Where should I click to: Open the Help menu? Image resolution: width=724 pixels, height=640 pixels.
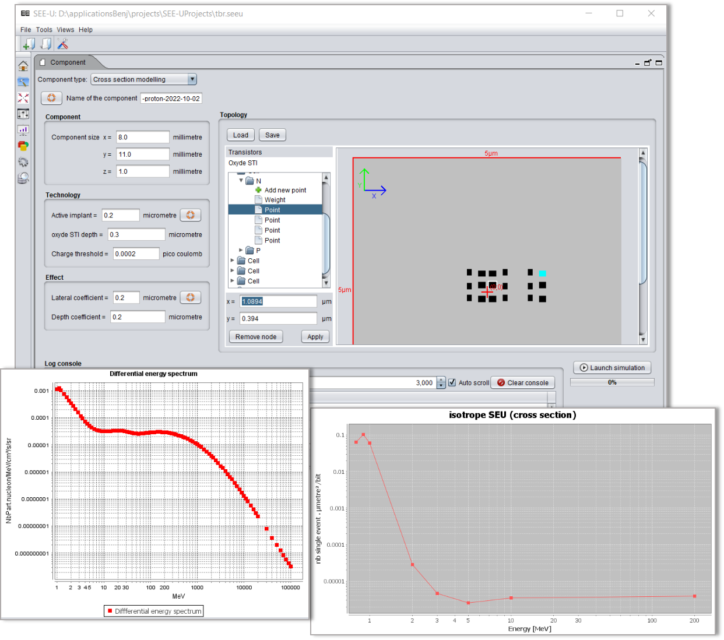pos(86,30)
